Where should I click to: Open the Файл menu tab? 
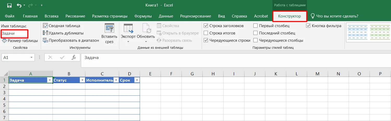click(9, 16)
